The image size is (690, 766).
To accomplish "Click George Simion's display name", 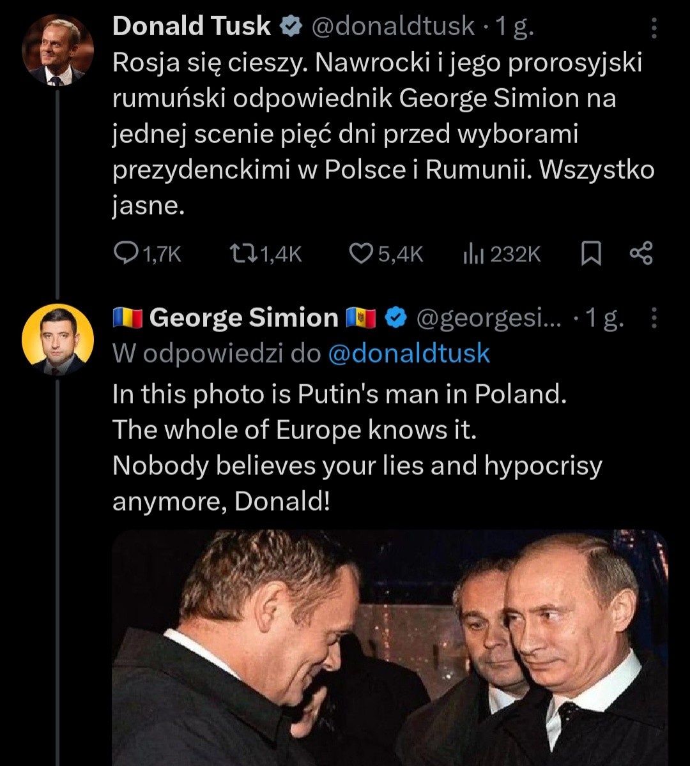I will pyautogui.click(x=243, y=317).
